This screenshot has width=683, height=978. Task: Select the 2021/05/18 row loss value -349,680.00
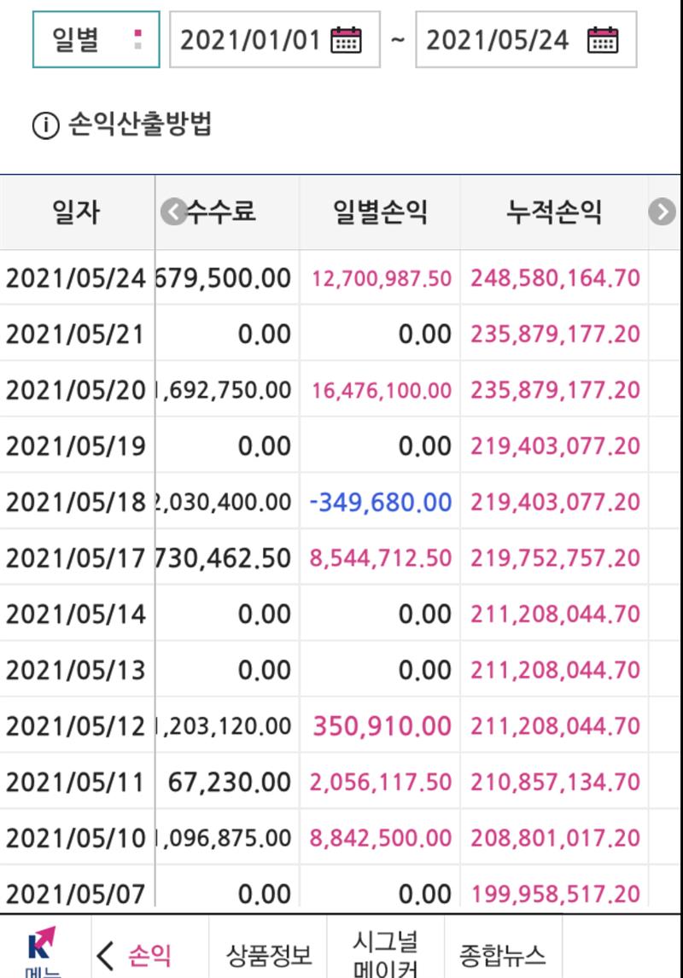click(x=381, y=502)
